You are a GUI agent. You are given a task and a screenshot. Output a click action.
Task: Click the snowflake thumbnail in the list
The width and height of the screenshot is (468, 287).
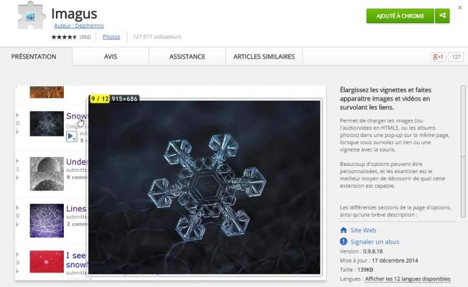(46, 124)
